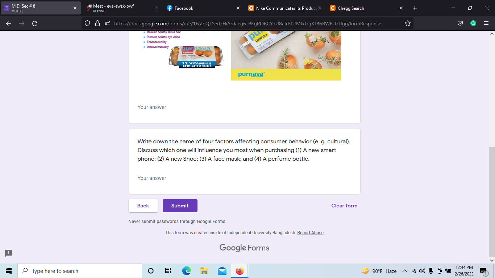Open the Mail app from taskbar
The image size is (495, 278).
tap(222, 271)
